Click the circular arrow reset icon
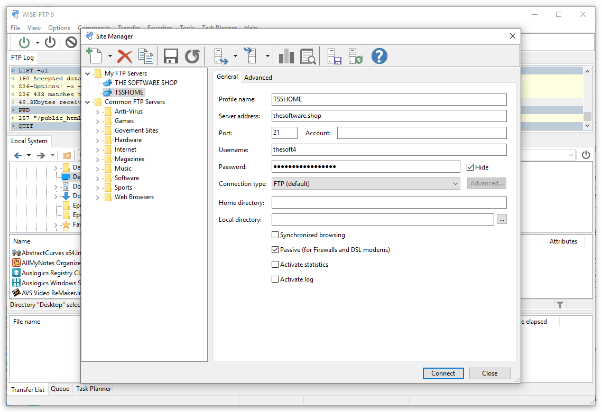The width and height of the screenshot is (602, 412). pyautogui.click(x=192, y=56)
